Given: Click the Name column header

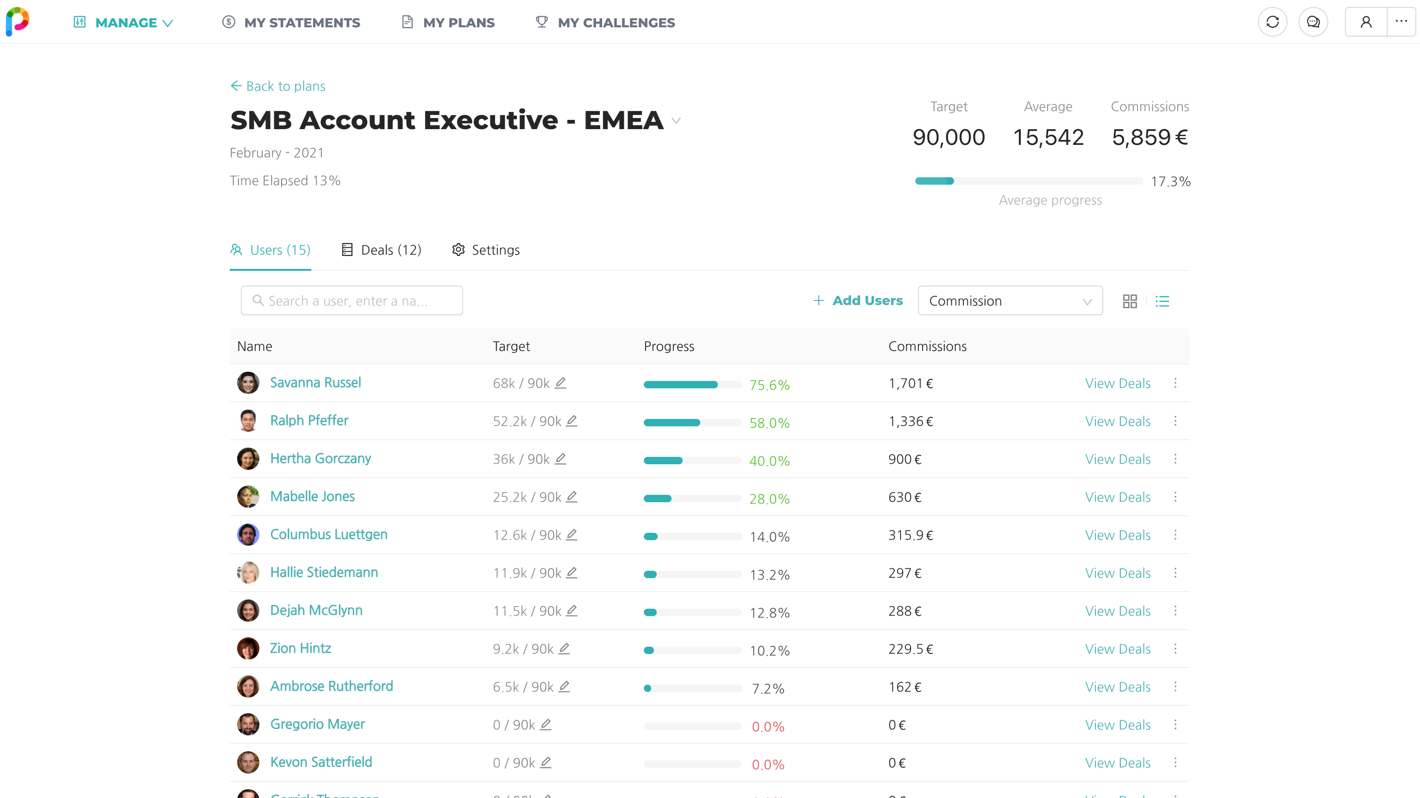Looking at the screenshot, I should point(255,347).
